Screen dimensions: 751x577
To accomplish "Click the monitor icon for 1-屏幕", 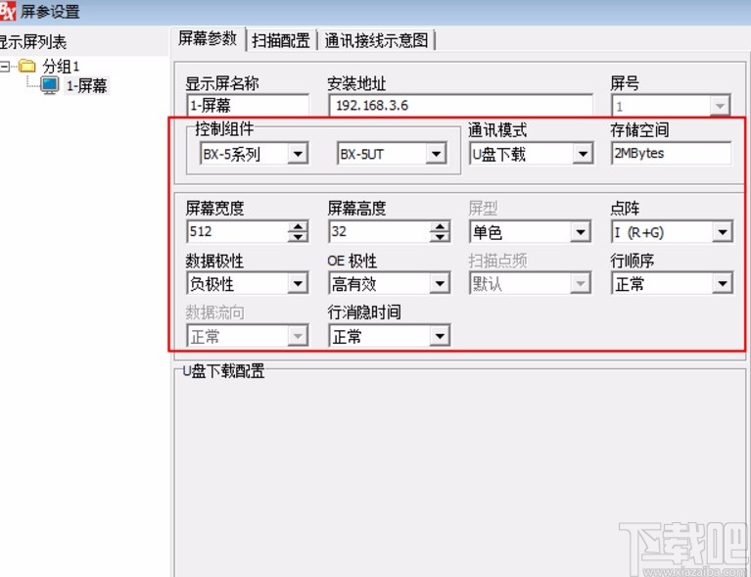I will pyautogui.click(x=50, y=85).
